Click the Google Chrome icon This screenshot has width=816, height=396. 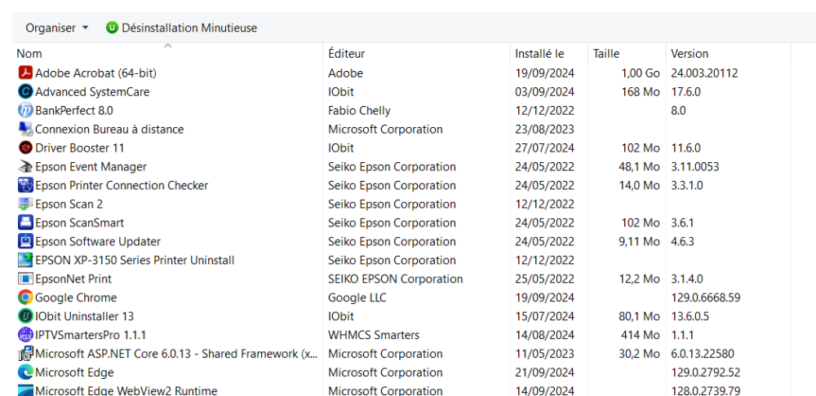(25, 297)
